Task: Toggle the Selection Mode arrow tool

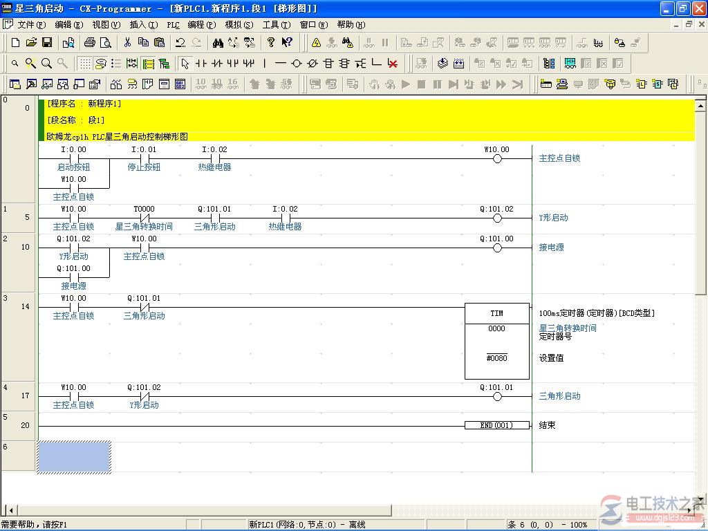Action: 185,64
